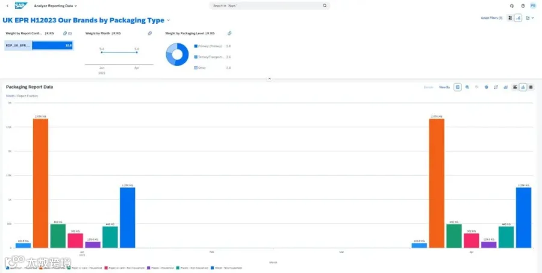Viewport: 542px width, 273px height.
Task: Click Apr point on Weight by Month line
Action: coord(137,52)
